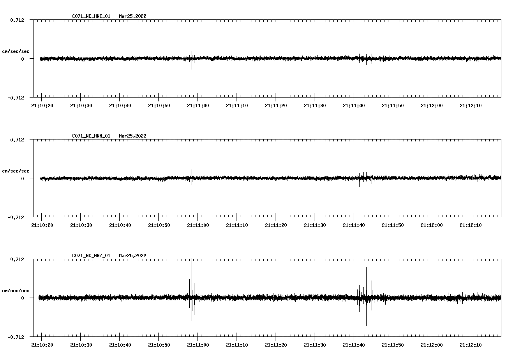The image size is (529, 359).
Task: Click 21:12:00 time label under HNZ plot
Action: click(x=432, y=345)
